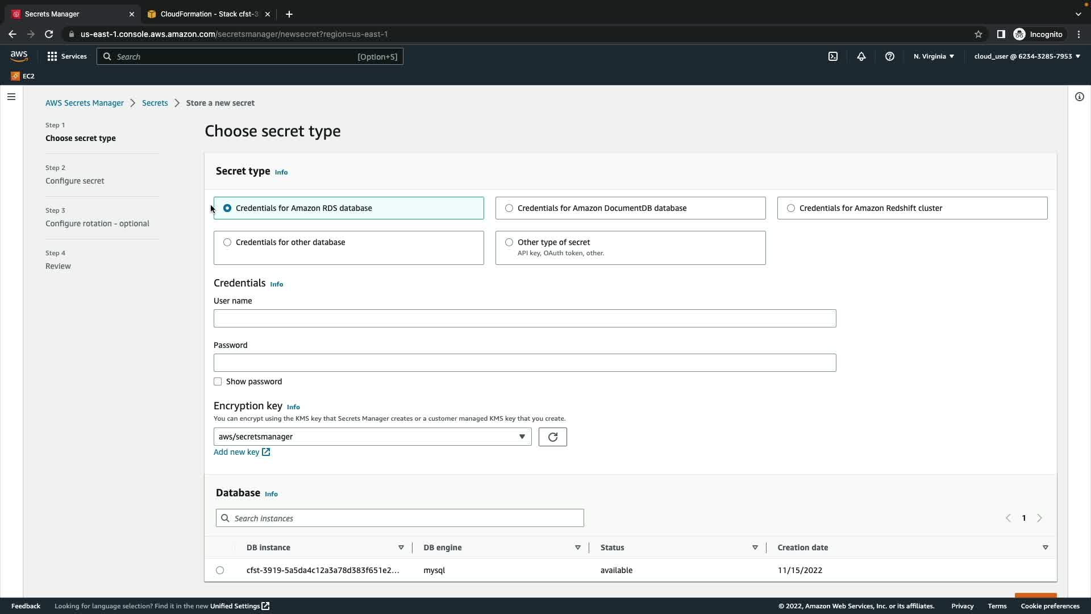Open the AWS support help icon
The height and width of the screenshot is (614, 1091).
[890, 56]
